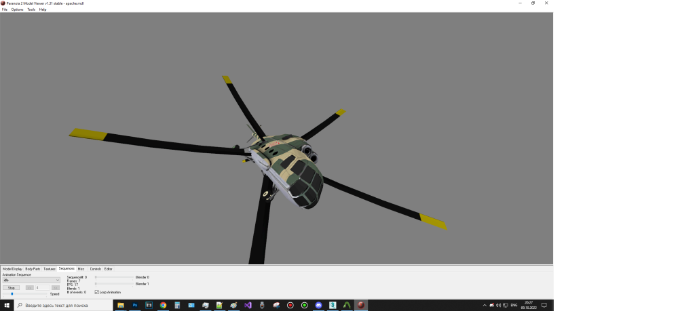The height and width of the screenshot is (311, 699).
Task: Open Photoshop from the taskbar
Action: (x=135, y=306)
